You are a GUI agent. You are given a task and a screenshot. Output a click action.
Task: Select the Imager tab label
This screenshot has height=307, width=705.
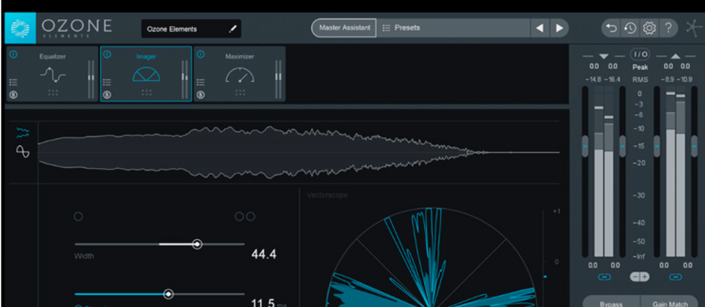click(146, 57)
